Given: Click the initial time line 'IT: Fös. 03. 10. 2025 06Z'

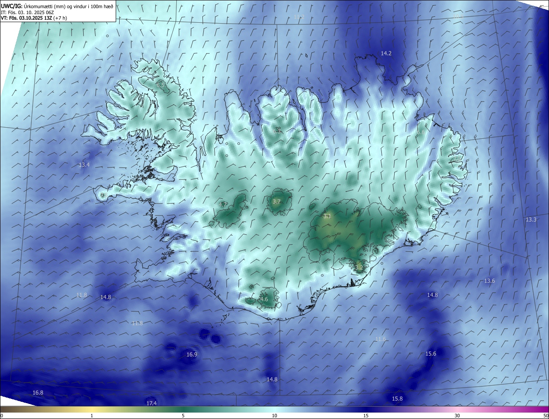Looking at the screenshot, I should (27, 12).
